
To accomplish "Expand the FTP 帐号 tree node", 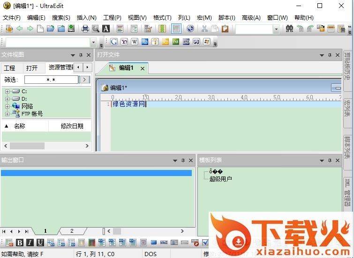I will coord(7,114).
